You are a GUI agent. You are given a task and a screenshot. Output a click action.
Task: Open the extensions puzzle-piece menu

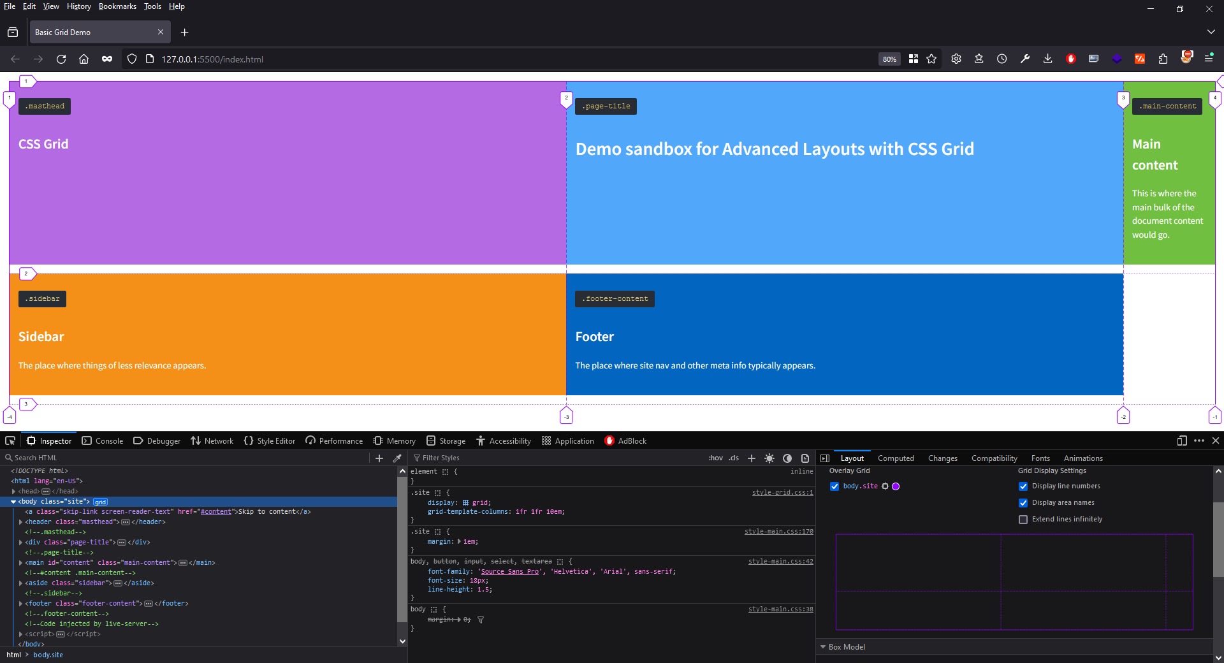pos(1163,59)
